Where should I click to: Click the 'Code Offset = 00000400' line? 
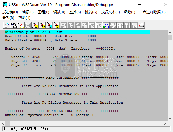click(x=50, y=36)
